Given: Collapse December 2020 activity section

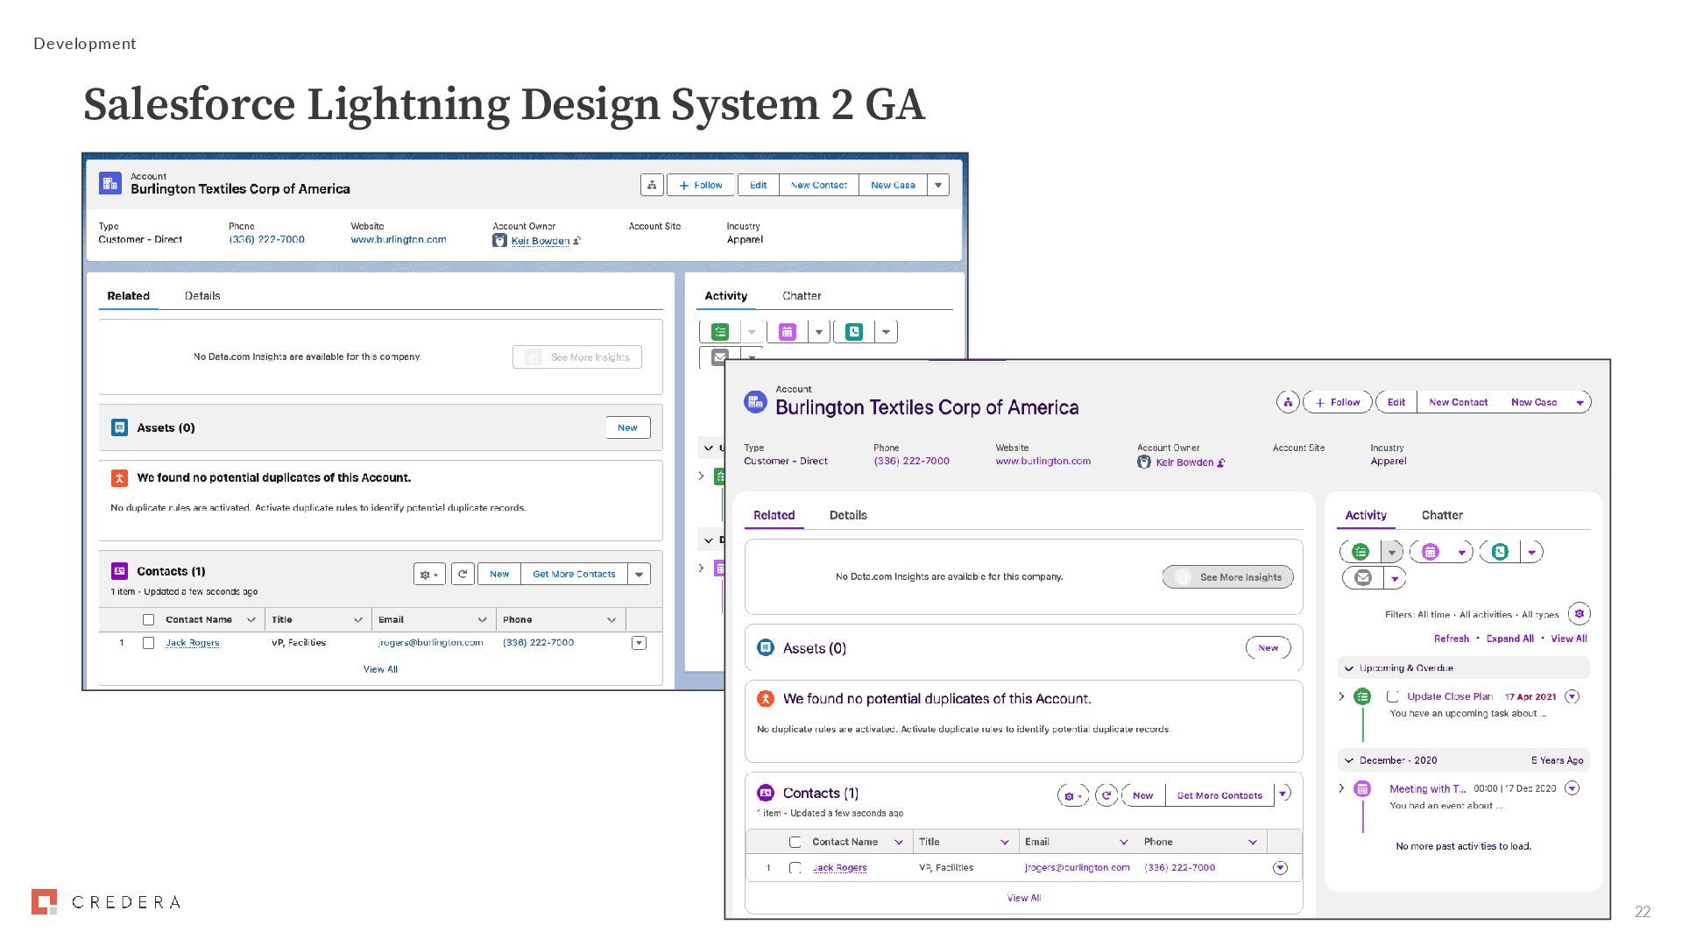Looking at the screenshot, I should pyautogui.click(x=1349, y=760).
